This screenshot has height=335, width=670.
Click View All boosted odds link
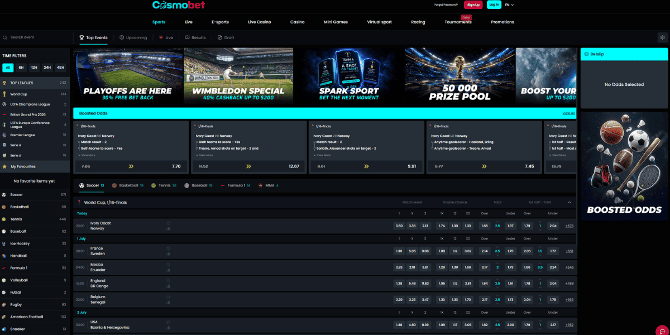click(568, 113)
